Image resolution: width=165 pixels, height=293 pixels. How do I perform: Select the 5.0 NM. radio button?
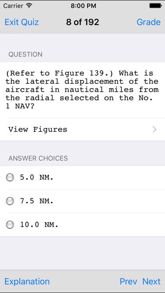10,177
